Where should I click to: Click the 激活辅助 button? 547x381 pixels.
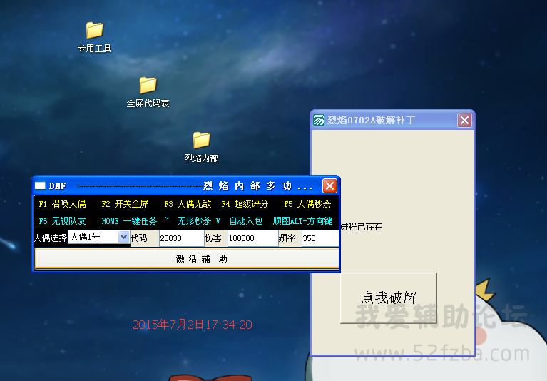(x=187, y=258)
